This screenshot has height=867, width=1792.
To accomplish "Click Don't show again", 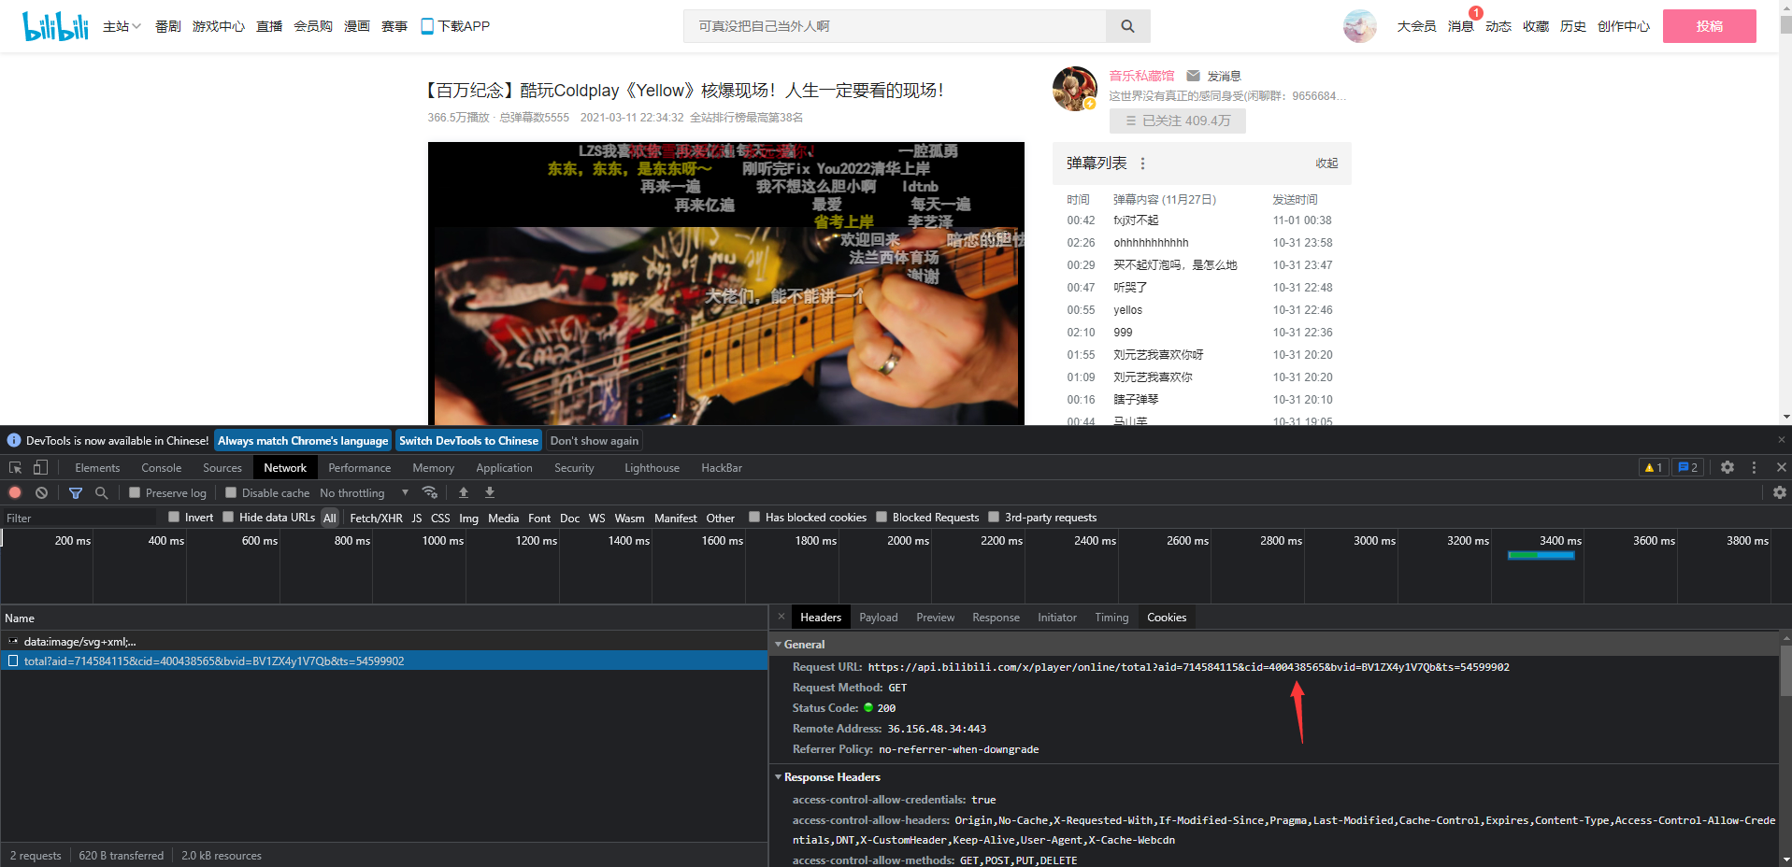I will point(595,440).
